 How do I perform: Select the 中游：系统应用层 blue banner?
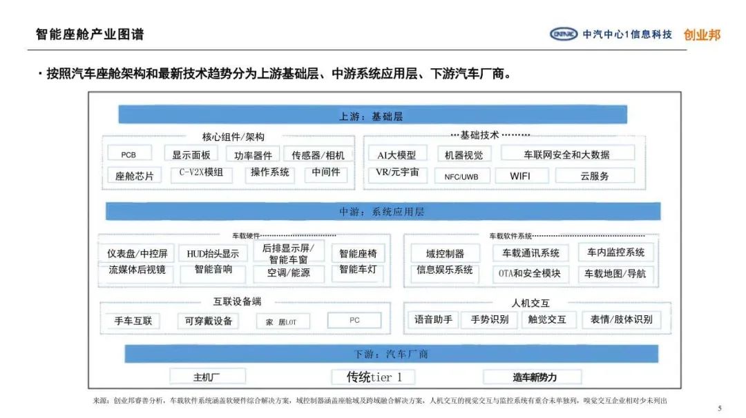(383, 211)
